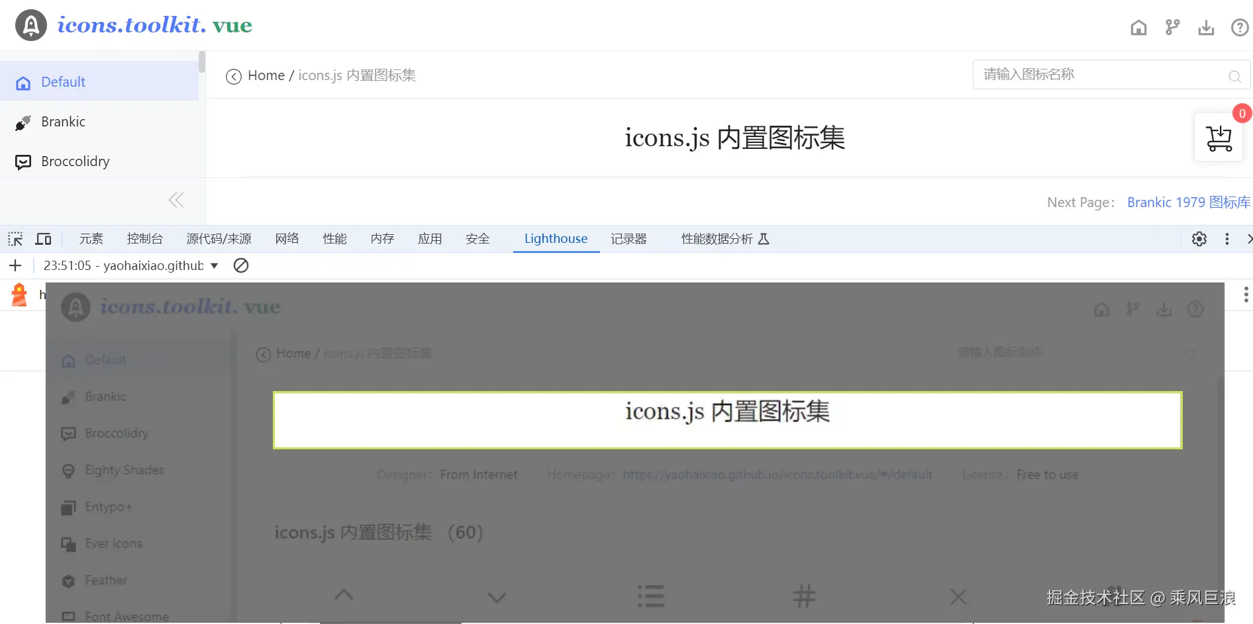Select the inspect element tool in DevTools
This screenshot has height=624, width=1253.
15,238
